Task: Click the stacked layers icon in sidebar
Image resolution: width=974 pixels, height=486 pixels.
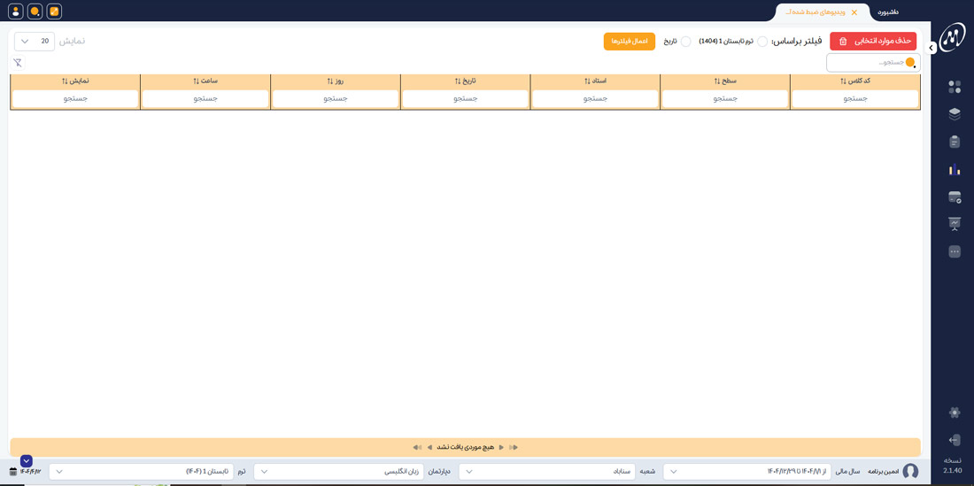Action: [954, 114]
